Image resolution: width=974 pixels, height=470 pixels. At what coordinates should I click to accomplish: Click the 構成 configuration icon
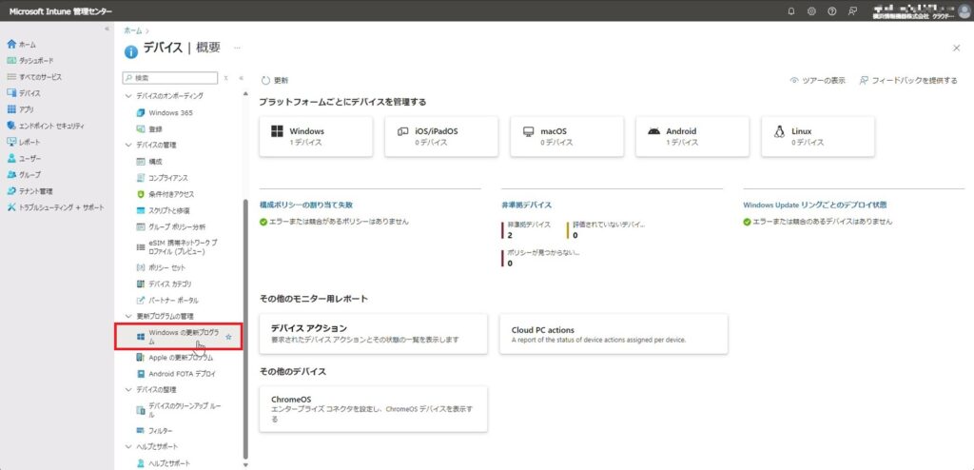pos(141,161)
